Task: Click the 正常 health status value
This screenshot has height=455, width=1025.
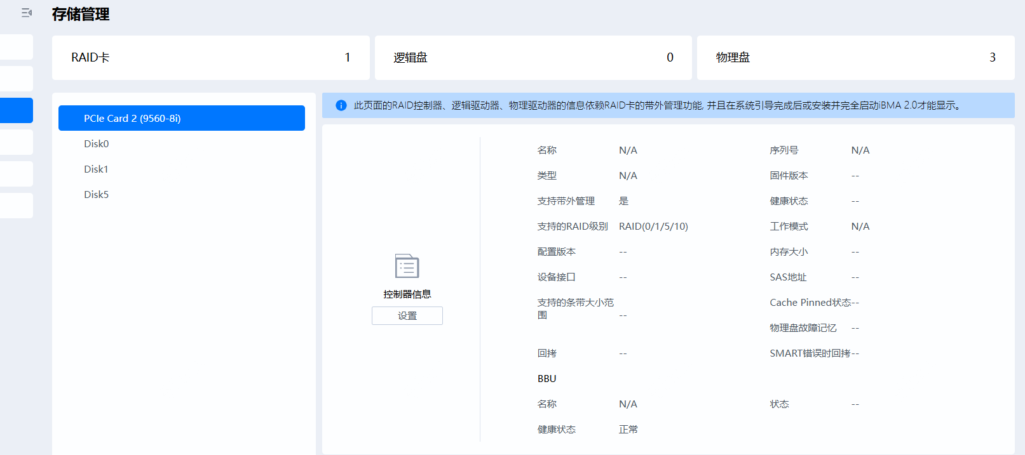Action: pos(628,430)
